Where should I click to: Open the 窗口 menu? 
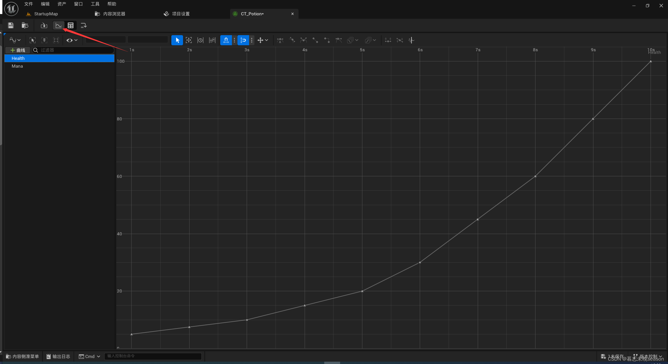(79, 4)
